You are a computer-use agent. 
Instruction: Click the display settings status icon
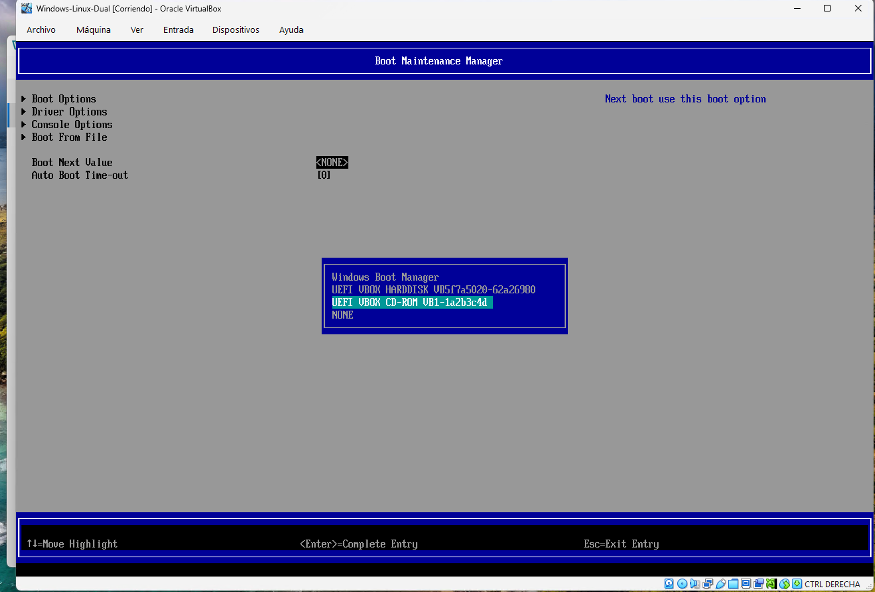[746, 584]
